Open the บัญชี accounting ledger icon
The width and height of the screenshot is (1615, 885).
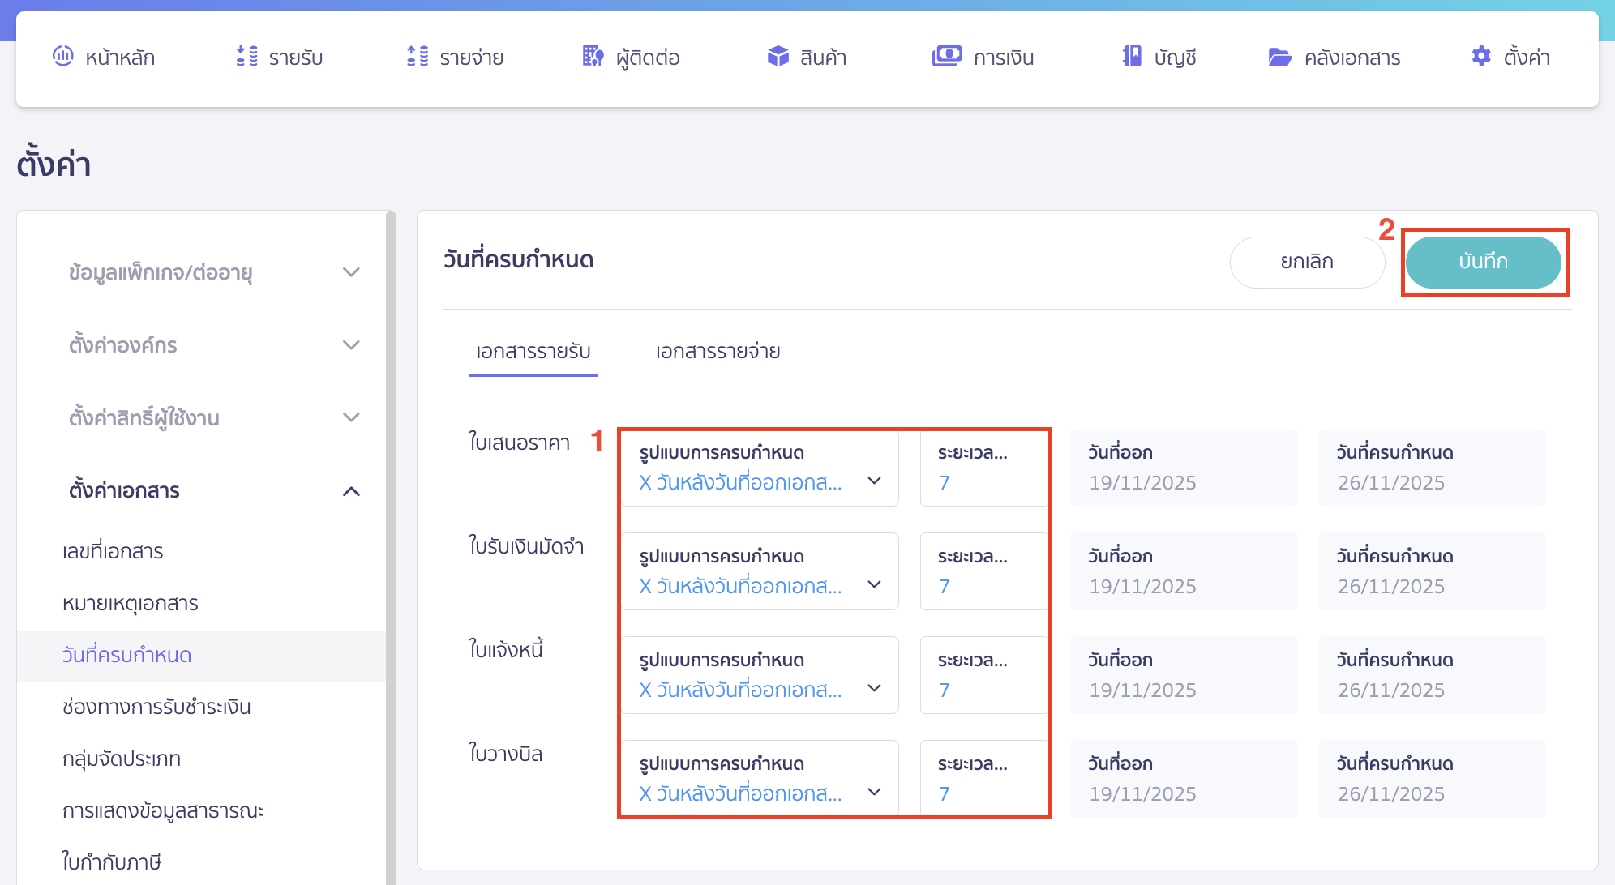pos(1132,56)
